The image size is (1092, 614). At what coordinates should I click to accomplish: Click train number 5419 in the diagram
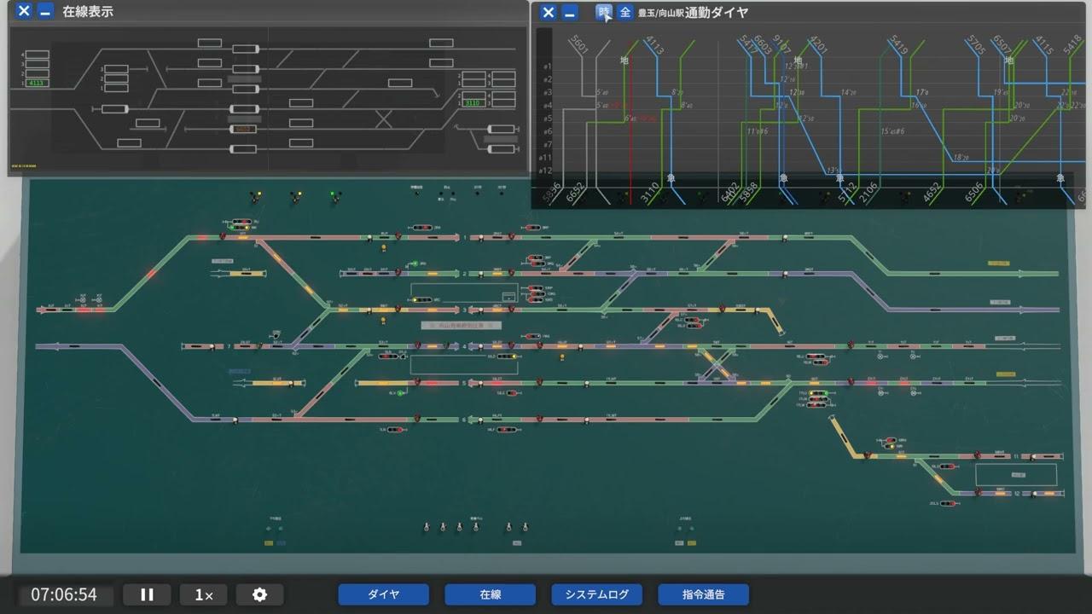pos(897,46)
